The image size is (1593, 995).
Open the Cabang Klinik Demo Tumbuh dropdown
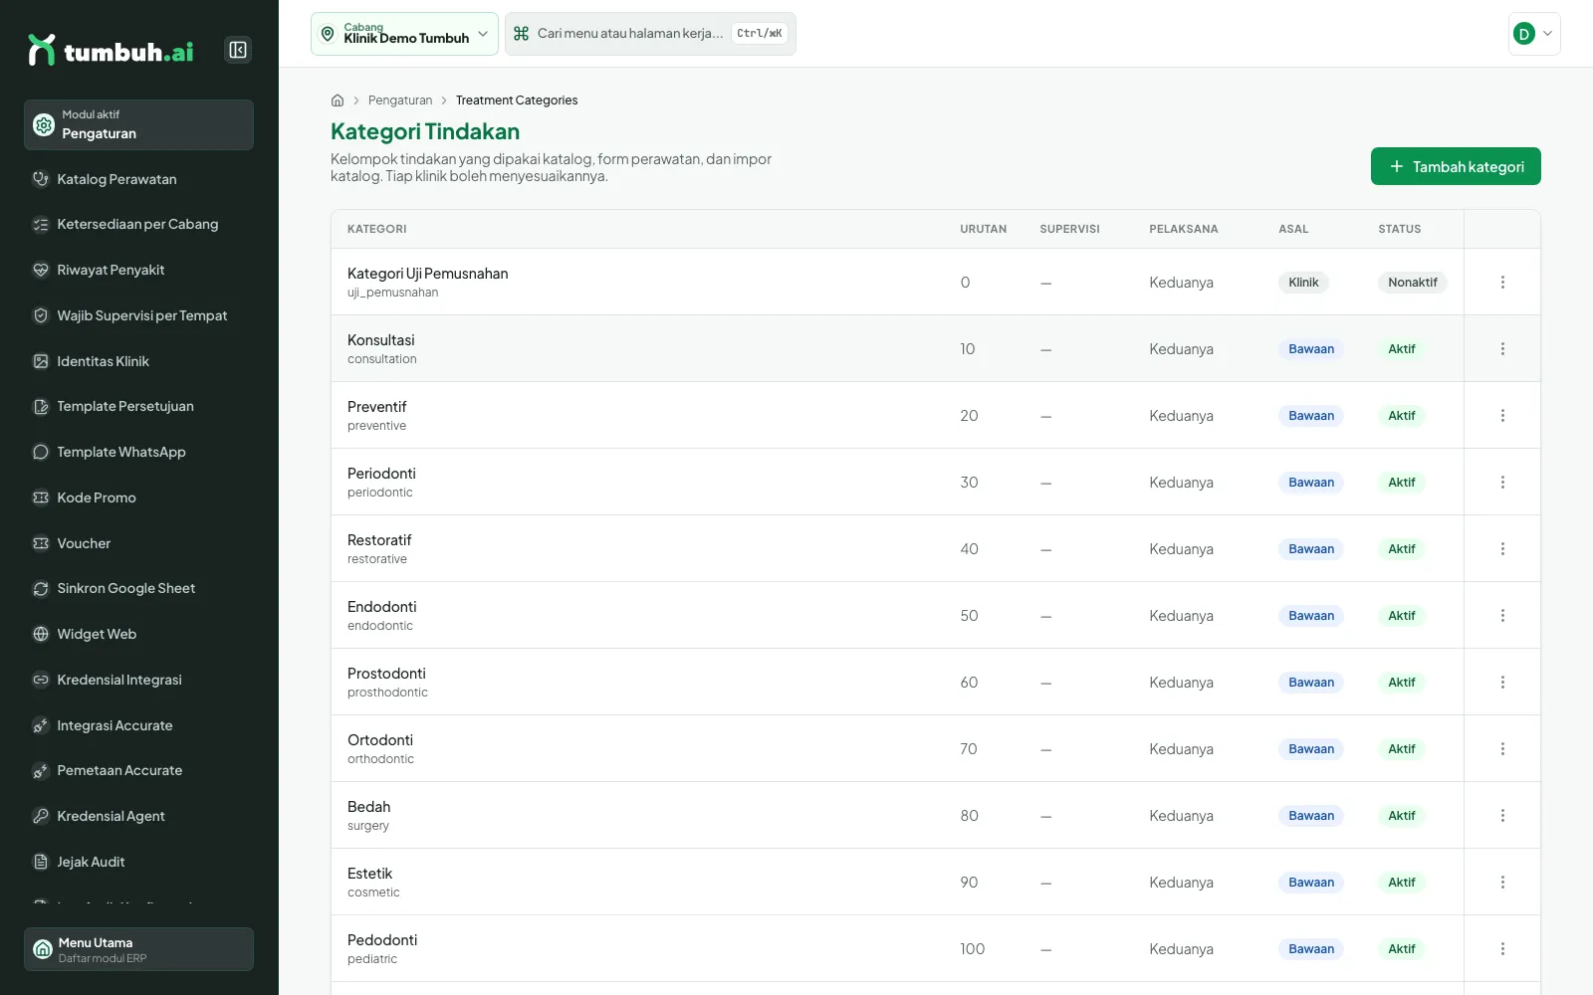(404, 34)
